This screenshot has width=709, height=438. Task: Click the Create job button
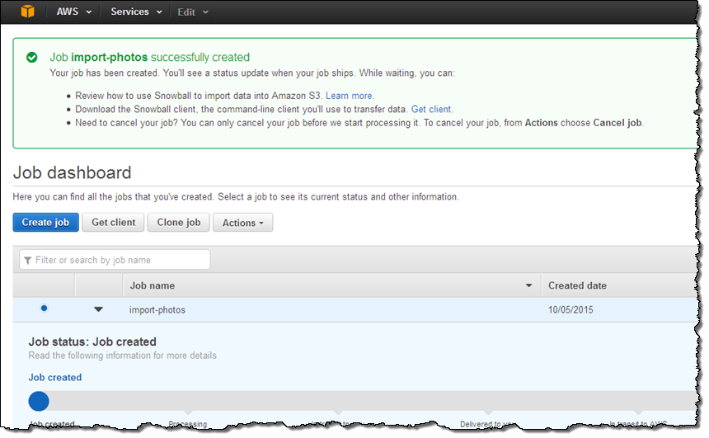[x=45, y=223]
